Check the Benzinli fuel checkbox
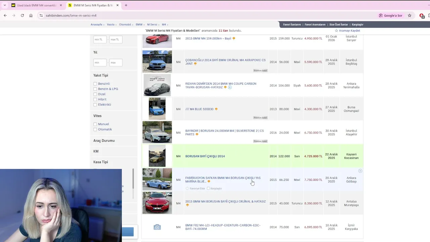 95,84
